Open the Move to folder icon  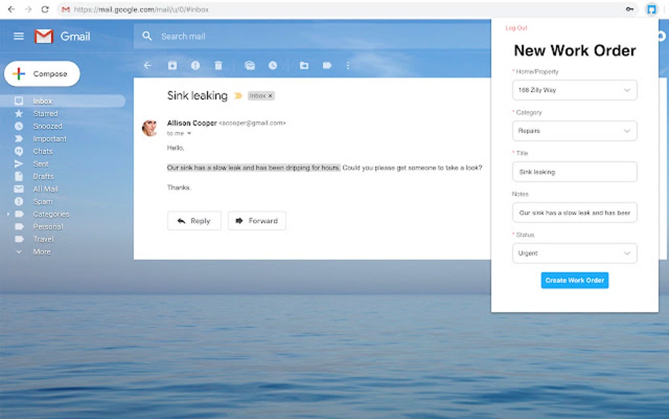click(304, 66)
